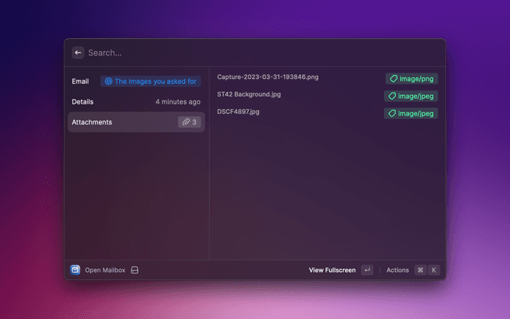510x319 pixels.
Task: Click the Mail app icon in bottom bar
Action: pyautogui.click(x=75, y=270)
